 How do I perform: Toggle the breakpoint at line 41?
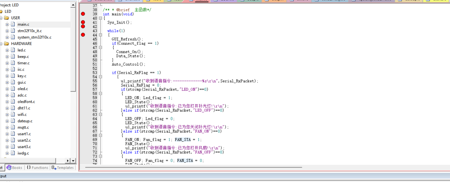(x=83, y=22)
